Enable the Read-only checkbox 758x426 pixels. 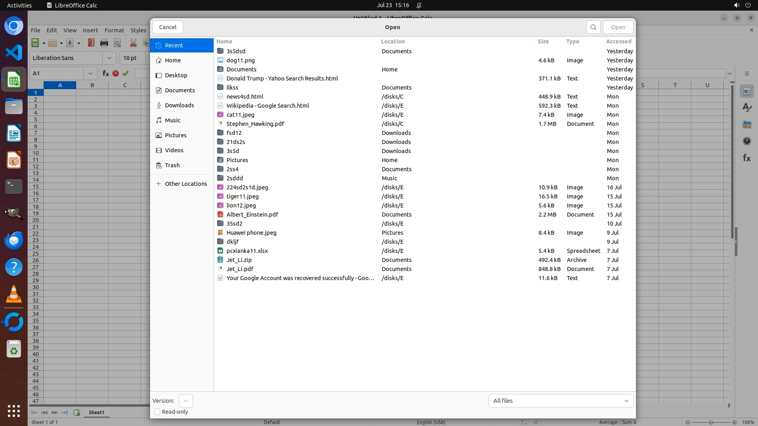(157, 412)
